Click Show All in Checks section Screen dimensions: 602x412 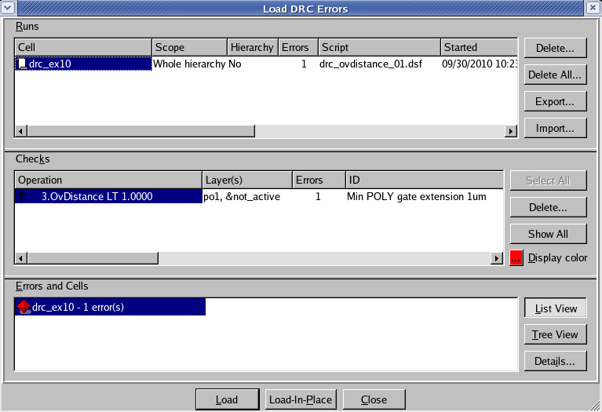coord(548,234)
